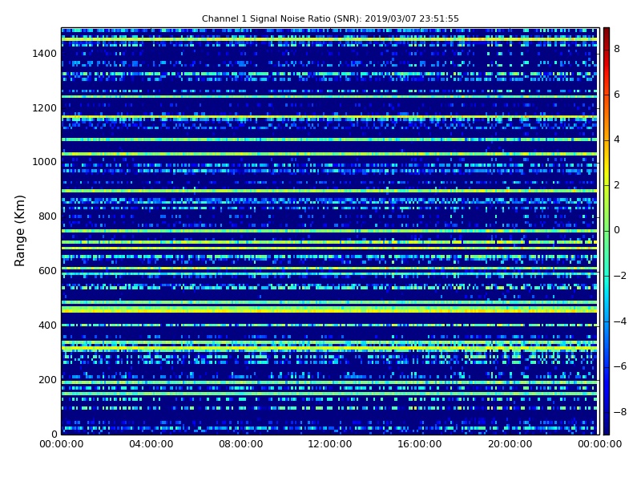Click the colorbar value −2 label
Image resolution: width=641 pixels, height=481 pixels.
tap(620, 276)
